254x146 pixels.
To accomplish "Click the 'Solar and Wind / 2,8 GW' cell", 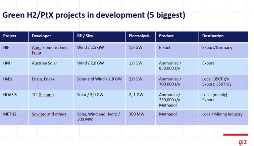I will (99, 82).
